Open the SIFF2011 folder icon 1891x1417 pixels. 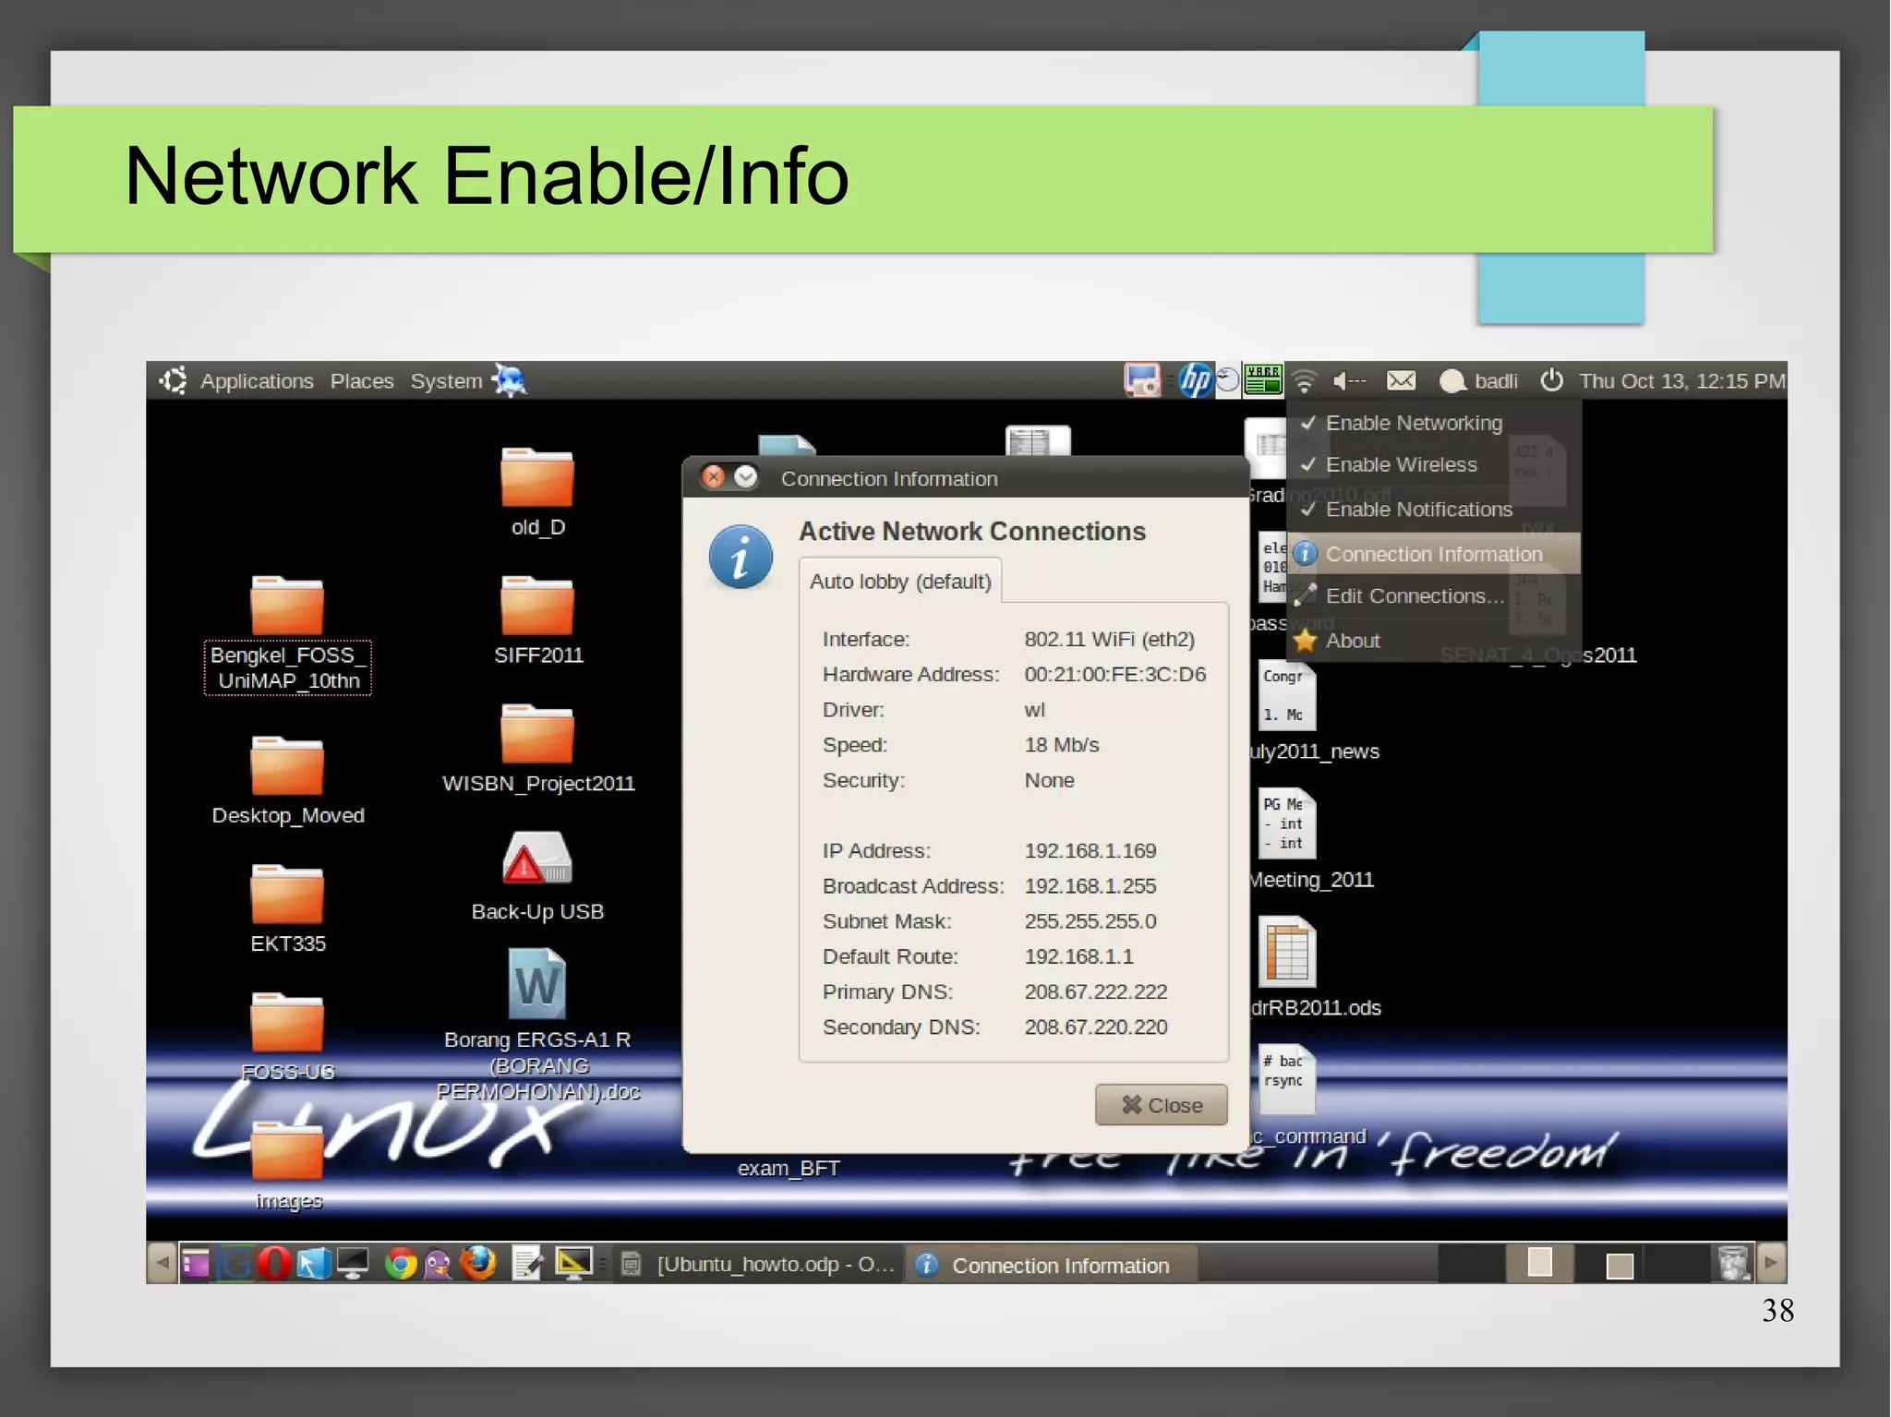[x=536, y=606]
